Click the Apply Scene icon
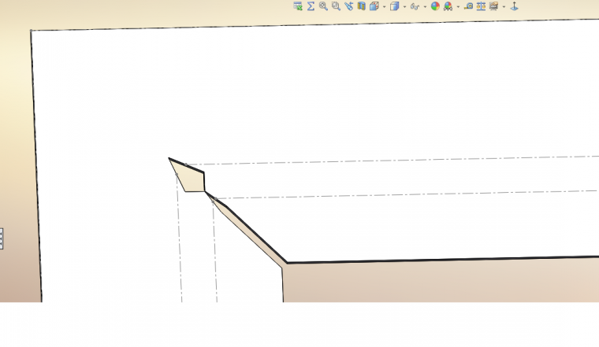599x347 pixels. pyautogui.click(x=448, y=6)
